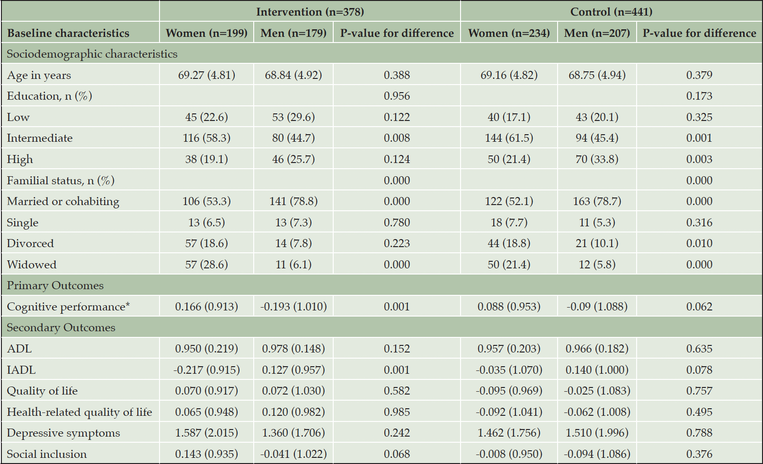Select the cell showing 163 (78.7)
This screenshot has width=763, height=464.
tap(597, 201)
